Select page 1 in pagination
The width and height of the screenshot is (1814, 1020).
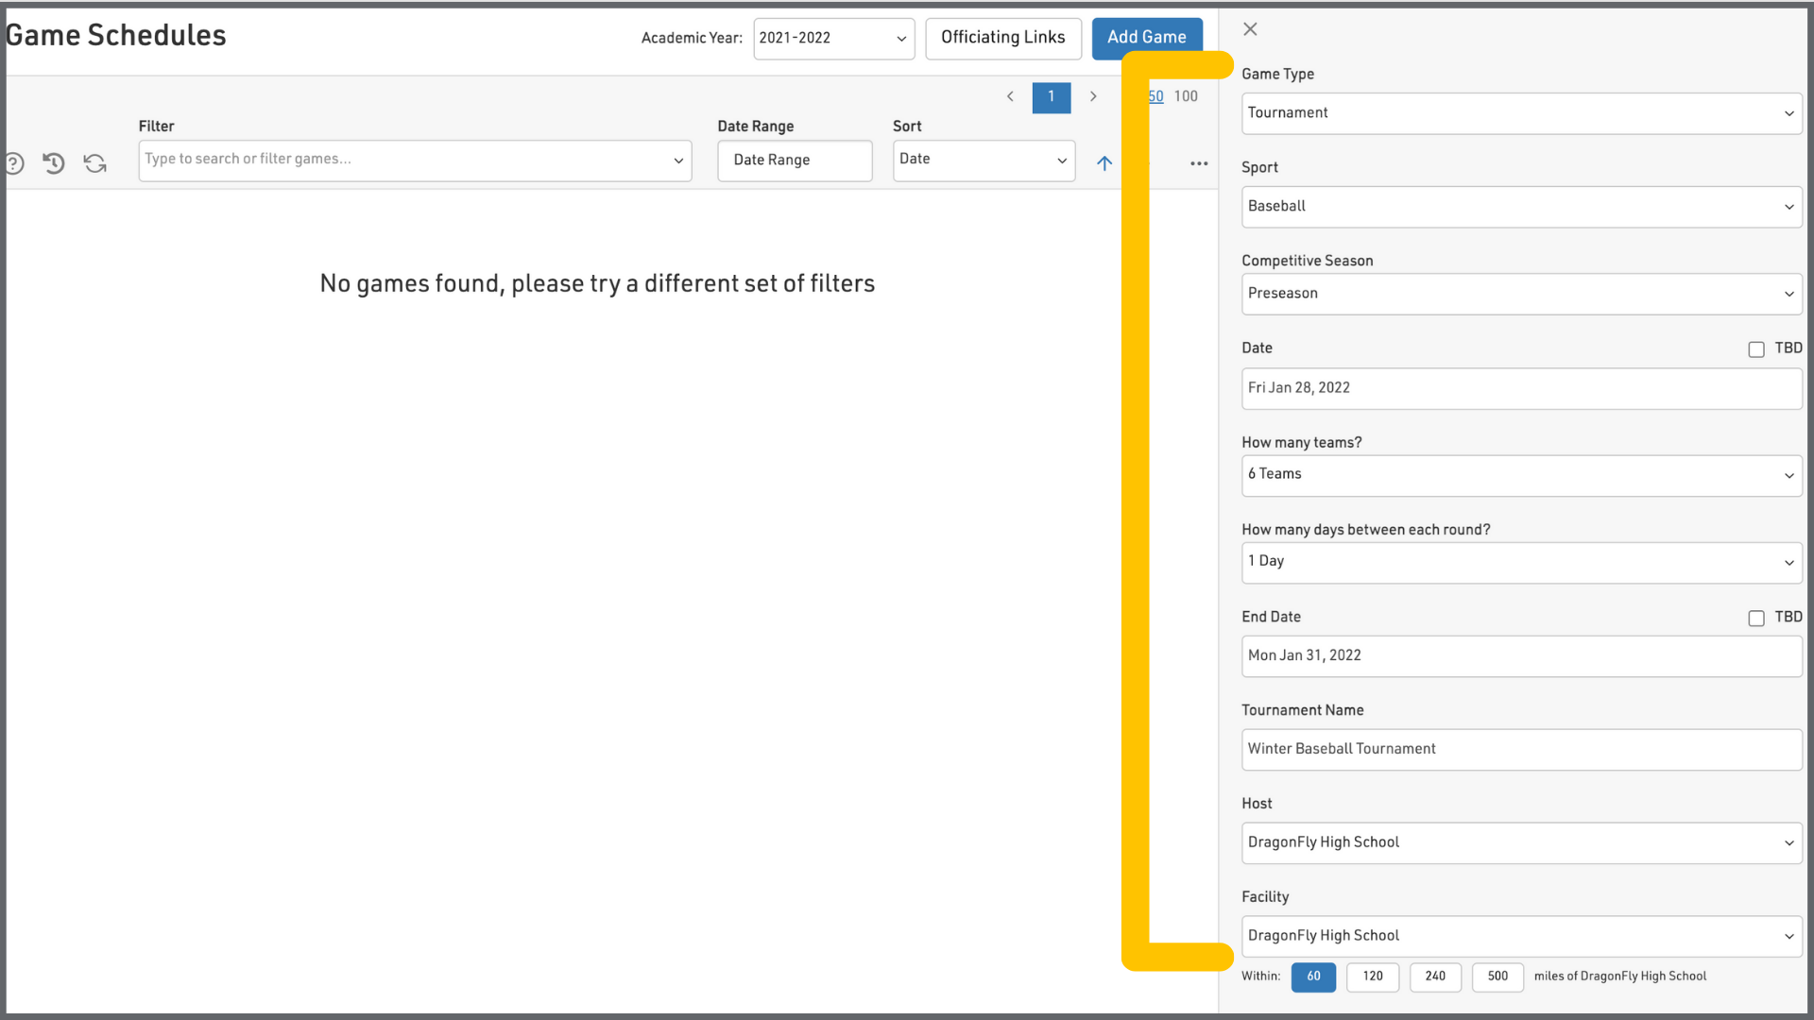tap(1051, 96)
